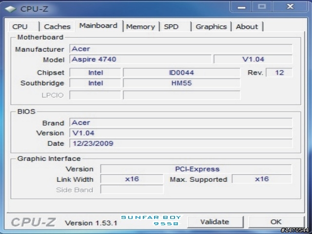Click the model revision V1.04 field
The height and width of the screenshot is (234, 312).
tap(253, 59)
